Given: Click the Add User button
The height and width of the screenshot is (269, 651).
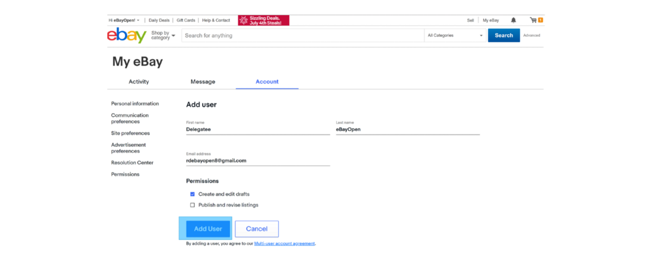Looking at the screenshot, I should pos(208,229).
